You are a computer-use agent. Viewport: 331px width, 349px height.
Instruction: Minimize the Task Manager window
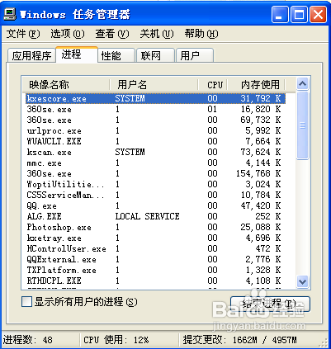coord(280,14)
